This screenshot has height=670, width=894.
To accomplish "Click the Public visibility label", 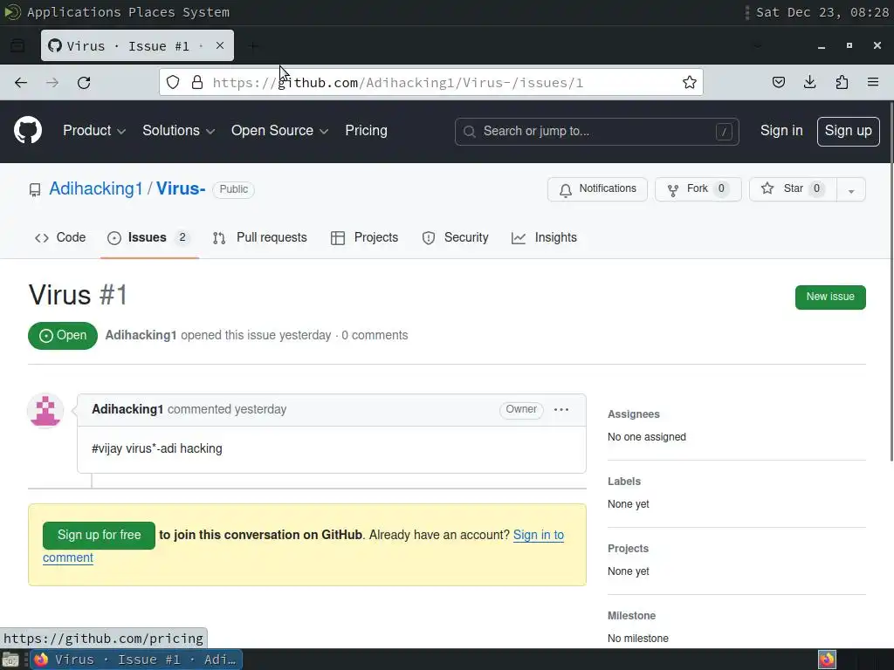I will coord(234,189).
